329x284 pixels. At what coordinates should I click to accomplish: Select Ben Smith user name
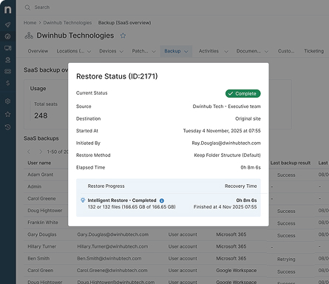point(38,259)
